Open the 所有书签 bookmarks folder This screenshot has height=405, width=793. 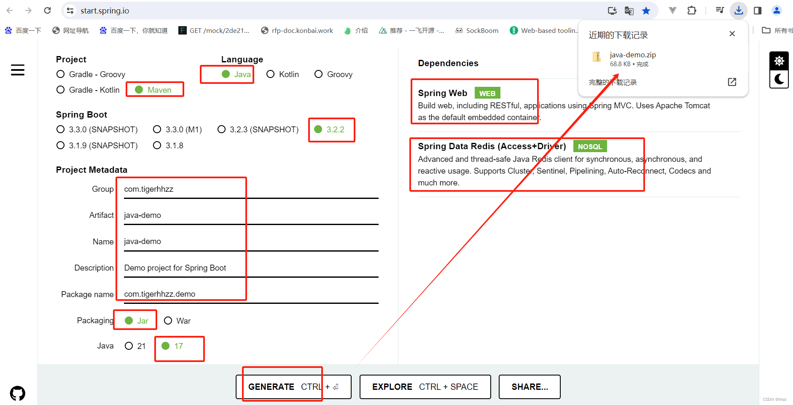pyautogui.click(x=777, y=30)
